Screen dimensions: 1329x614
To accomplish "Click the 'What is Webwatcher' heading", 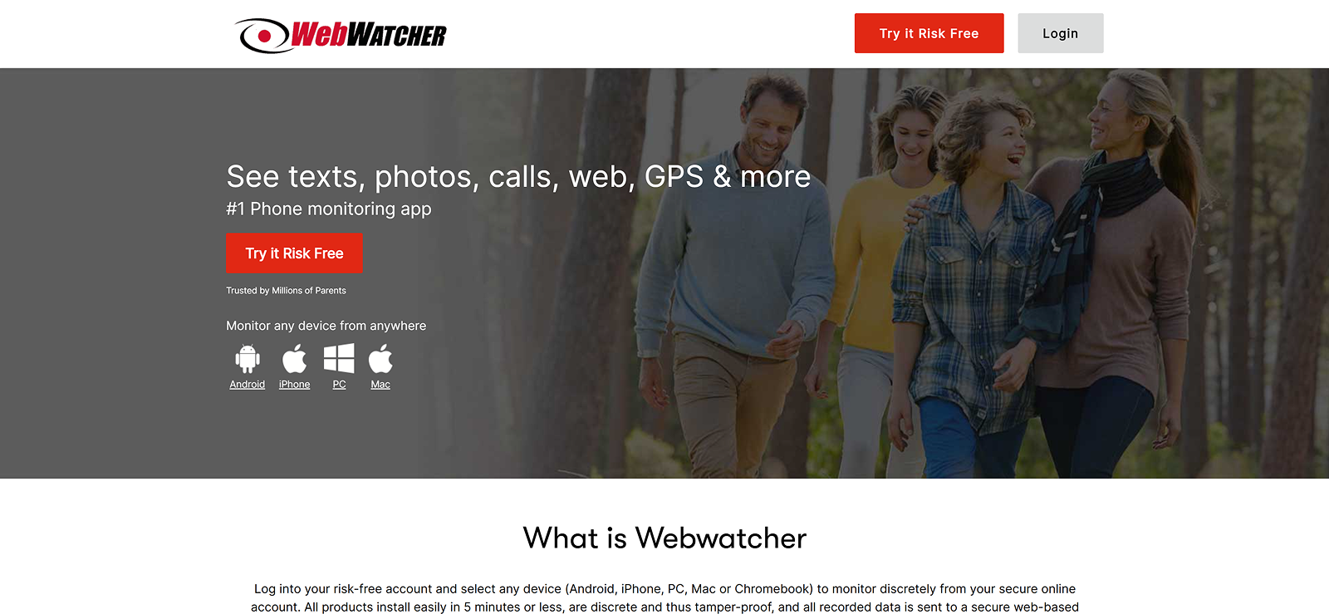I will click(x=664, y=538).
